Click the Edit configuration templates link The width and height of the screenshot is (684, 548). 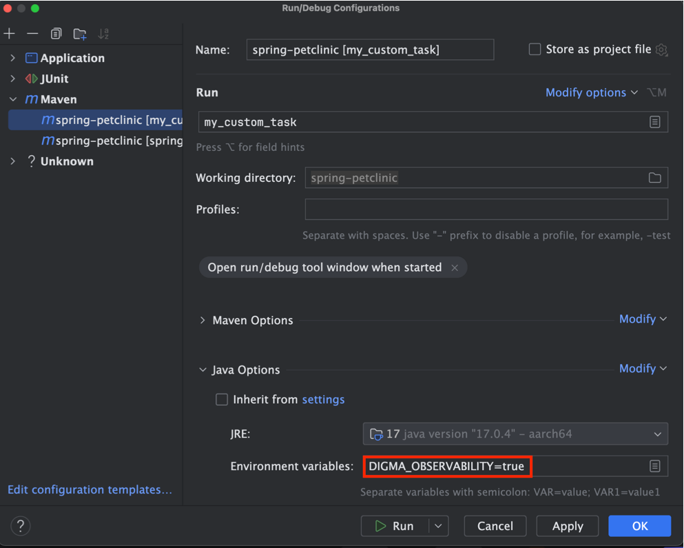point(90,490)
